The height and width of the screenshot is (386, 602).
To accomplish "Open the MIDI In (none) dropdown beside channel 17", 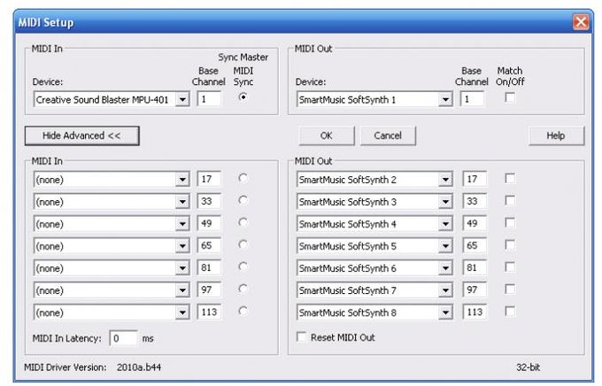I will 112,180.
